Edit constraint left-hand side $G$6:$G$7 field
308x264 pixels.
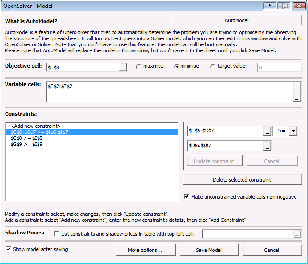pyautogui.click(x=225, y=131)
